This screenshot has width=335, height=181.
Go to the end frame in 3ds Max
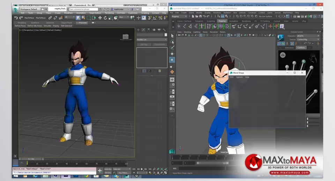(x=150, y=169)
